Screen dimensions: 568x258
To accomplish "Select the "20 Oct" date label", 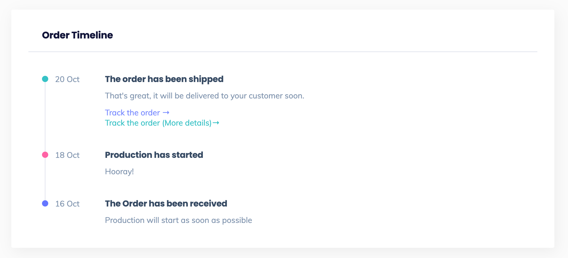I will point(67,79).
